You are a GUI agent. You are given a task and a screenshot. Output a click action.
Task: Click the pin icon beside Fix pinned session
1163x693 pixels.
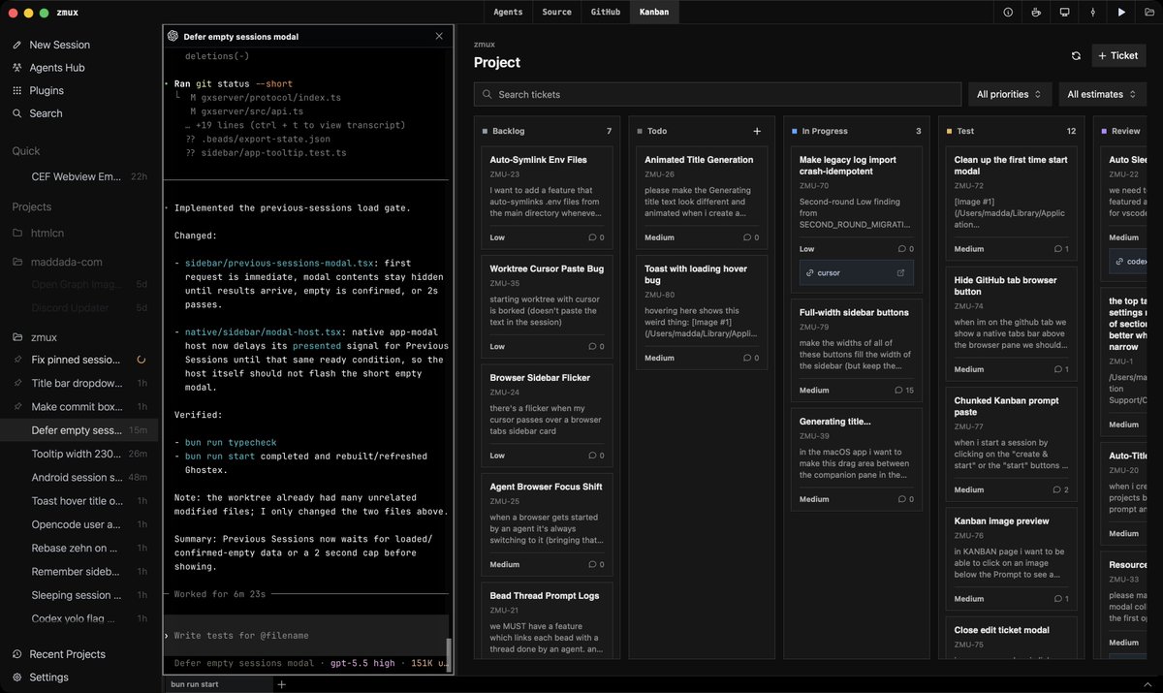(17, 360)
